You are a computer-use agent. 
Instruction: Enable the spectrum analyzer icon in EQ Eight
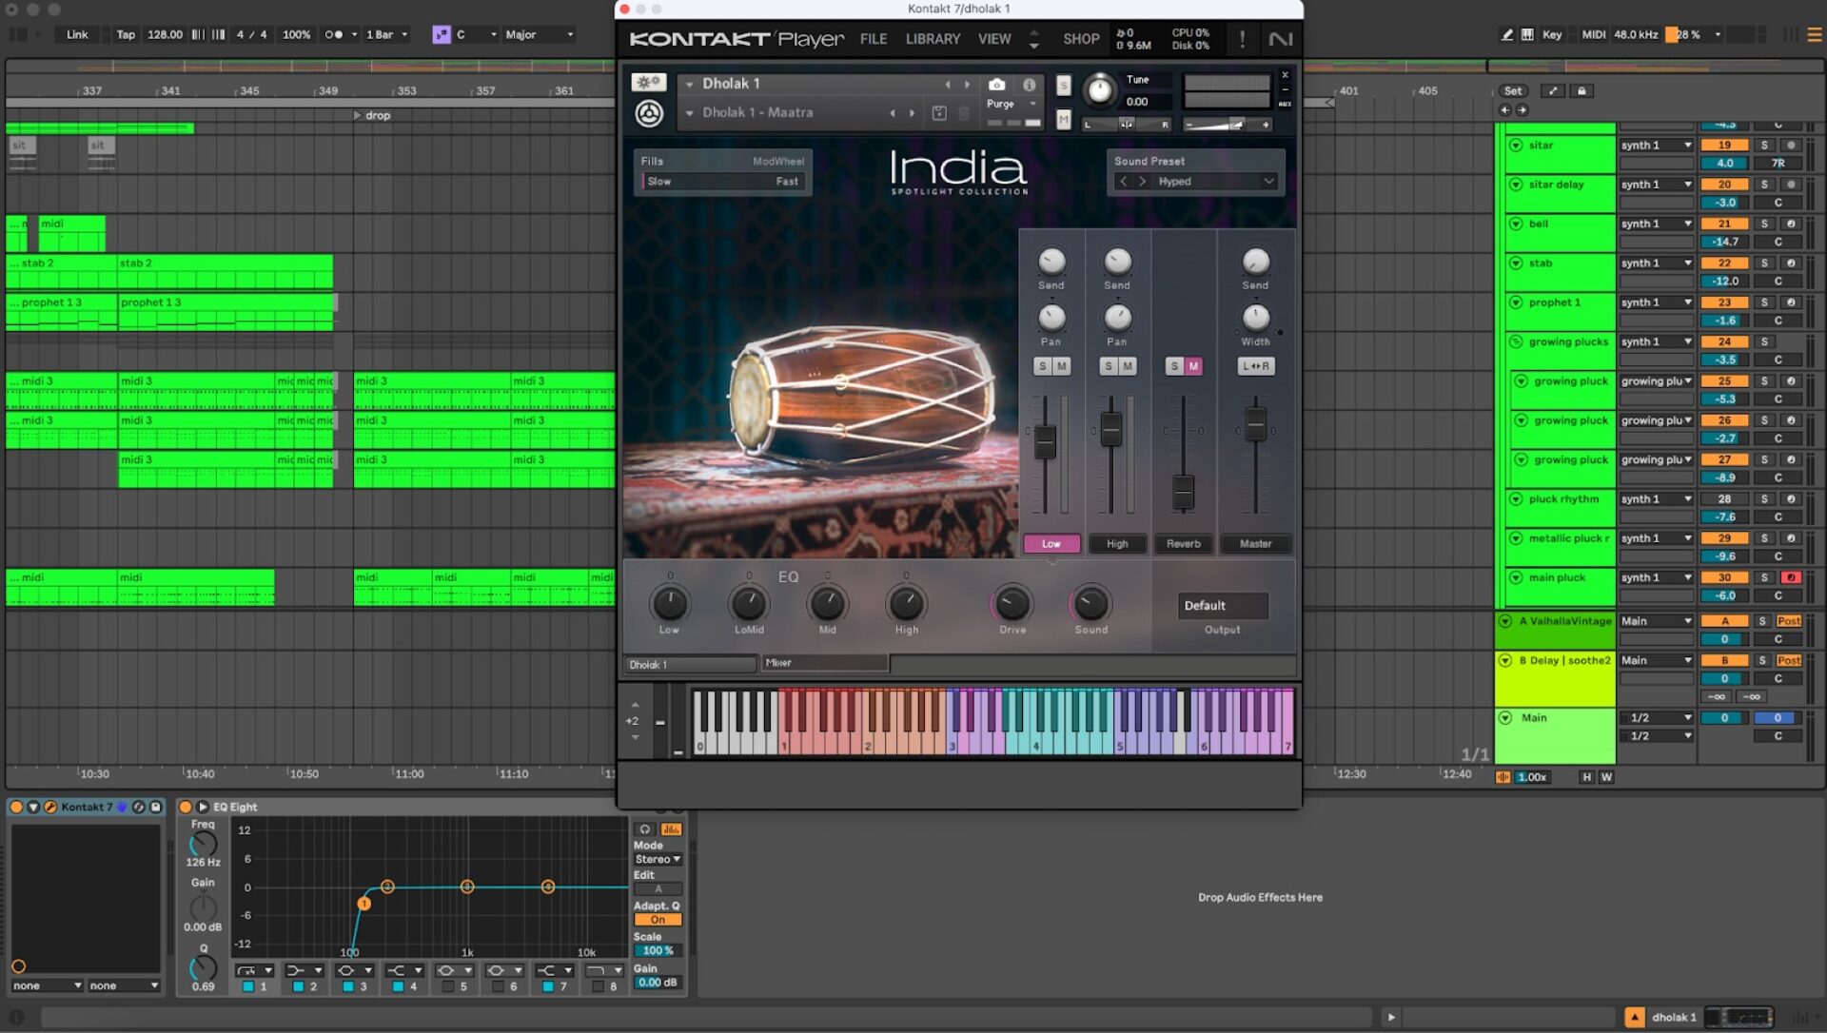point(673,829)
